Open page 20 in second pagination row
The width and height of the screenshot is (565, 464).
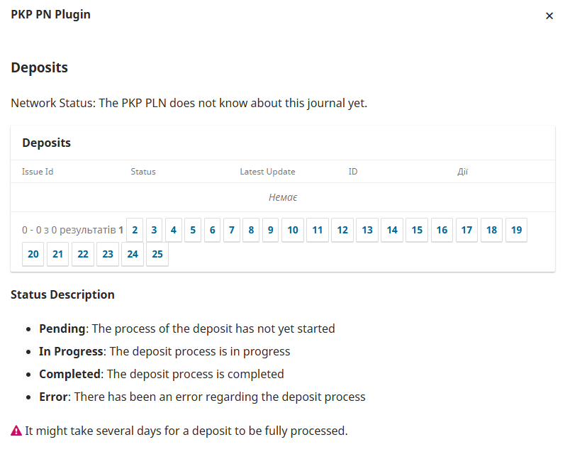(33, 254)
